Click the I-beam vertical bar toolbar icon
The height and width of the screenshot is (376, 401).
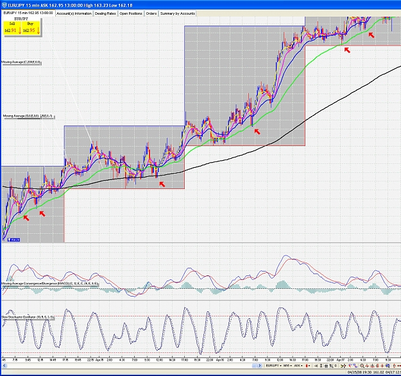[x=321, y=366]
